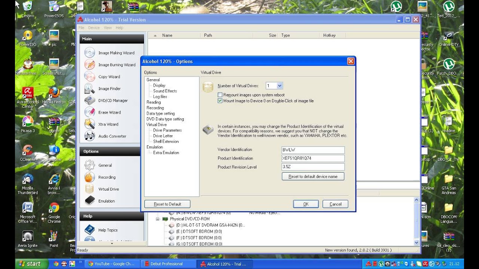Click the Path column header
This screenshot has width=479, height=269.
click(x=227, y=35)
